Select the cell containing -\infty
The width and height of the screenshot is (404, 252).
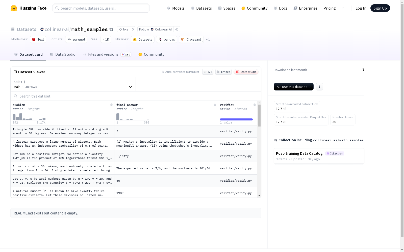166,156
